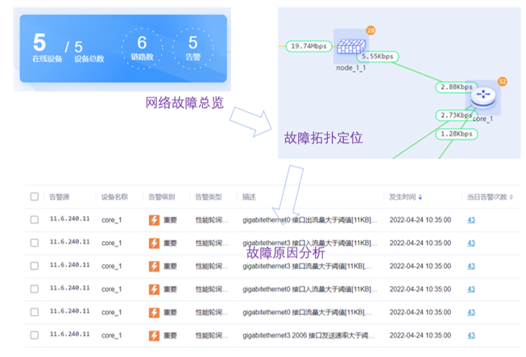Click the 5.55Kbps link rate label

click(x=378, y=56)
